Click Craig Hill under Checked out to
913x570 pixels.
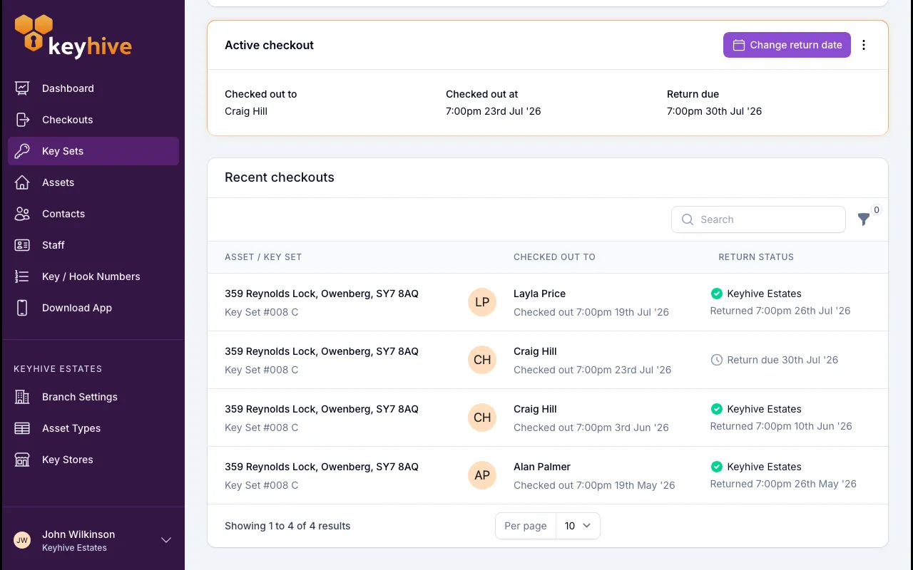pyautogui.click(x=246, y=111)
